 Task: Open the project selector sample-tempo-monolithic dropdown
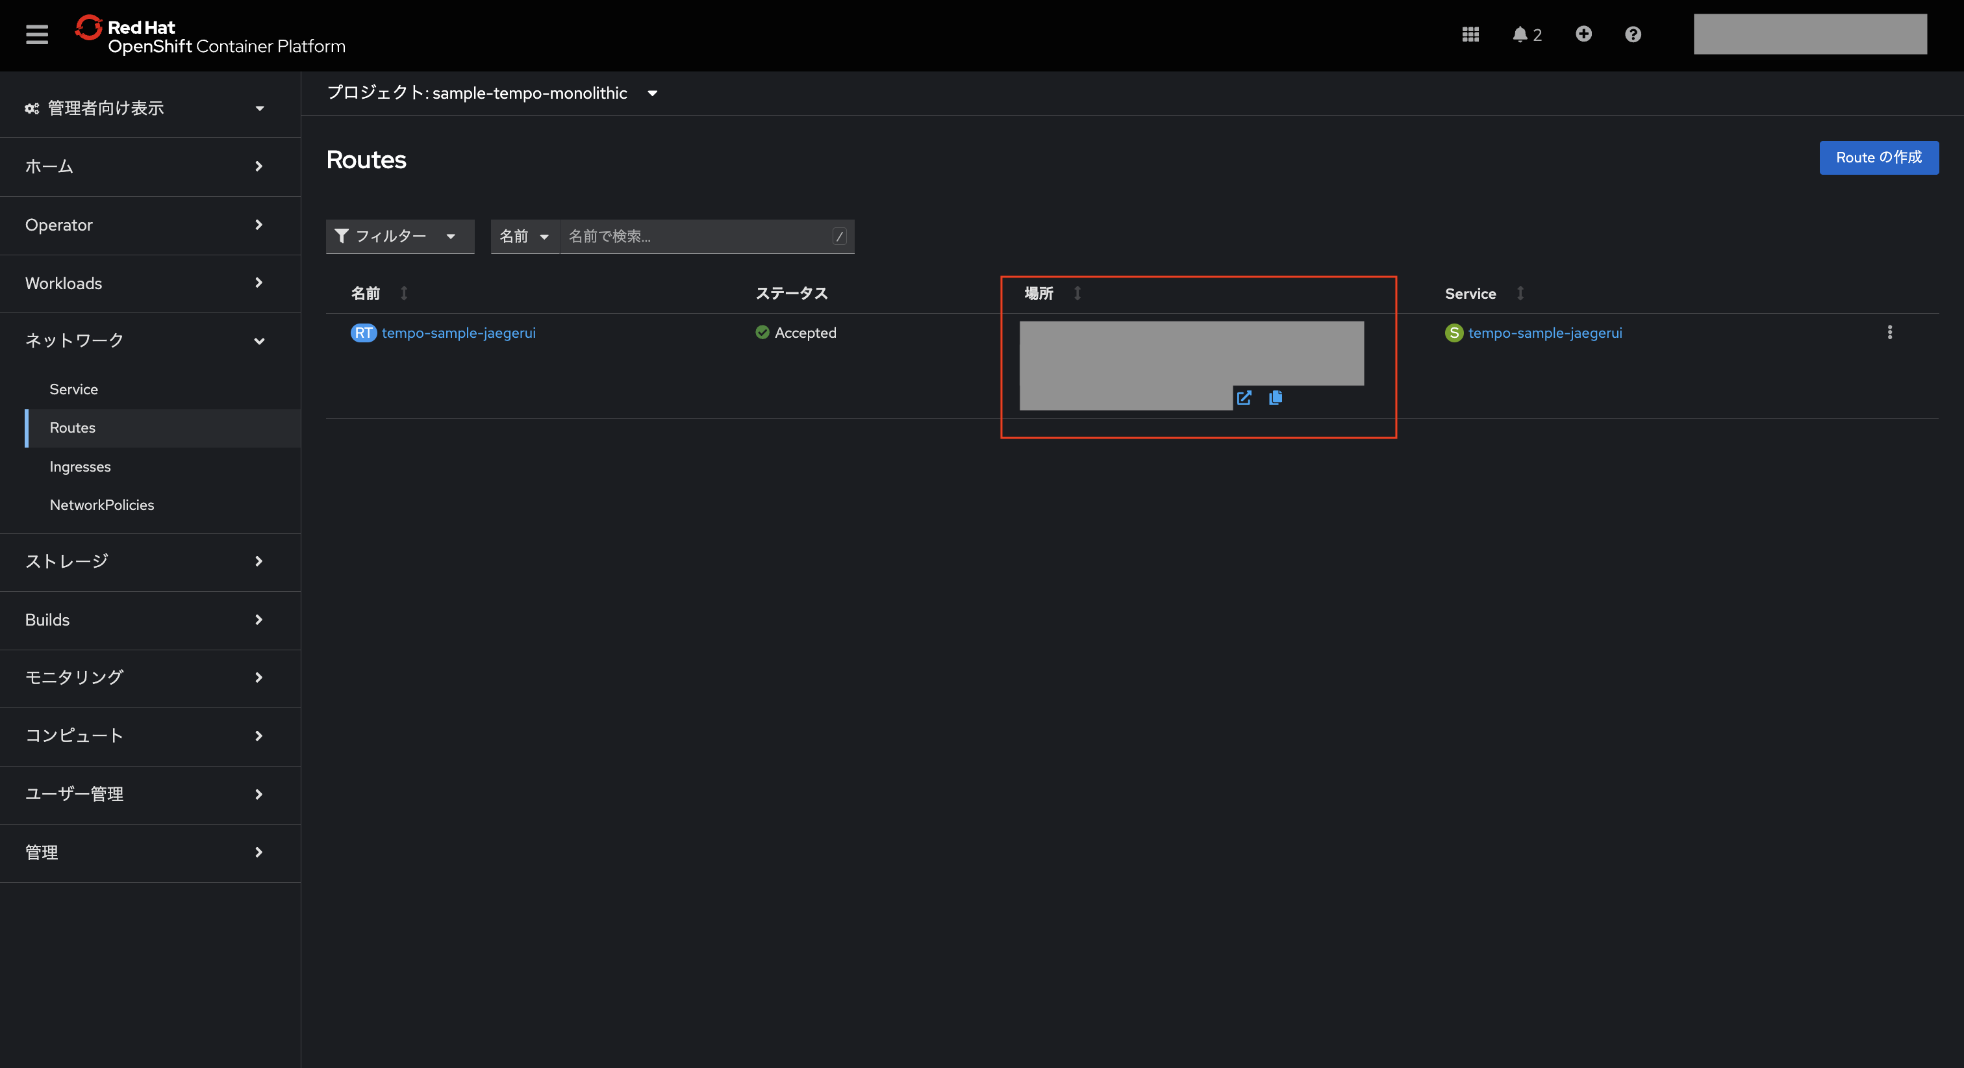492,93
